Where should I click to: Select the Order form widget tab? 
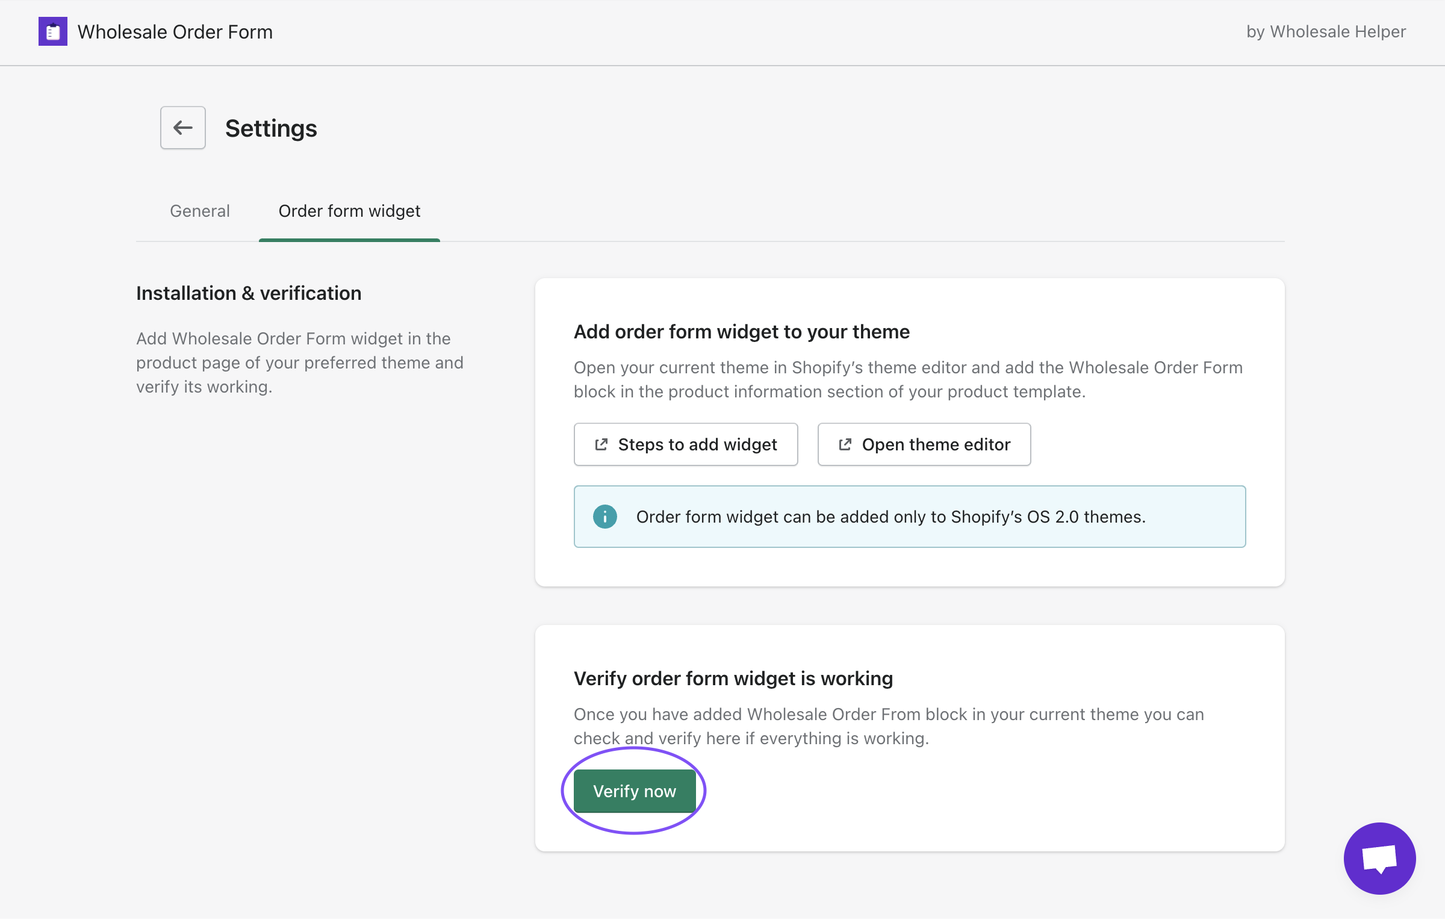coord(349,211)
